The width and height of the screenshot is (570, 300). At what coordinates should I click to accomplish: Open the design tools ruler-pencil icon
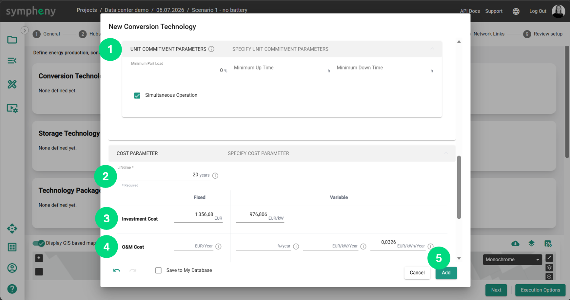[x=12, y=84]
